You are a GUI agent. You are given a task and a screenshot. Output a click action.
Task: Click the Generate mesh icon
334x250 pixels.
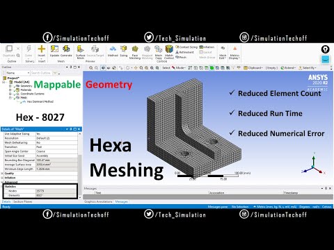(66, 49)
